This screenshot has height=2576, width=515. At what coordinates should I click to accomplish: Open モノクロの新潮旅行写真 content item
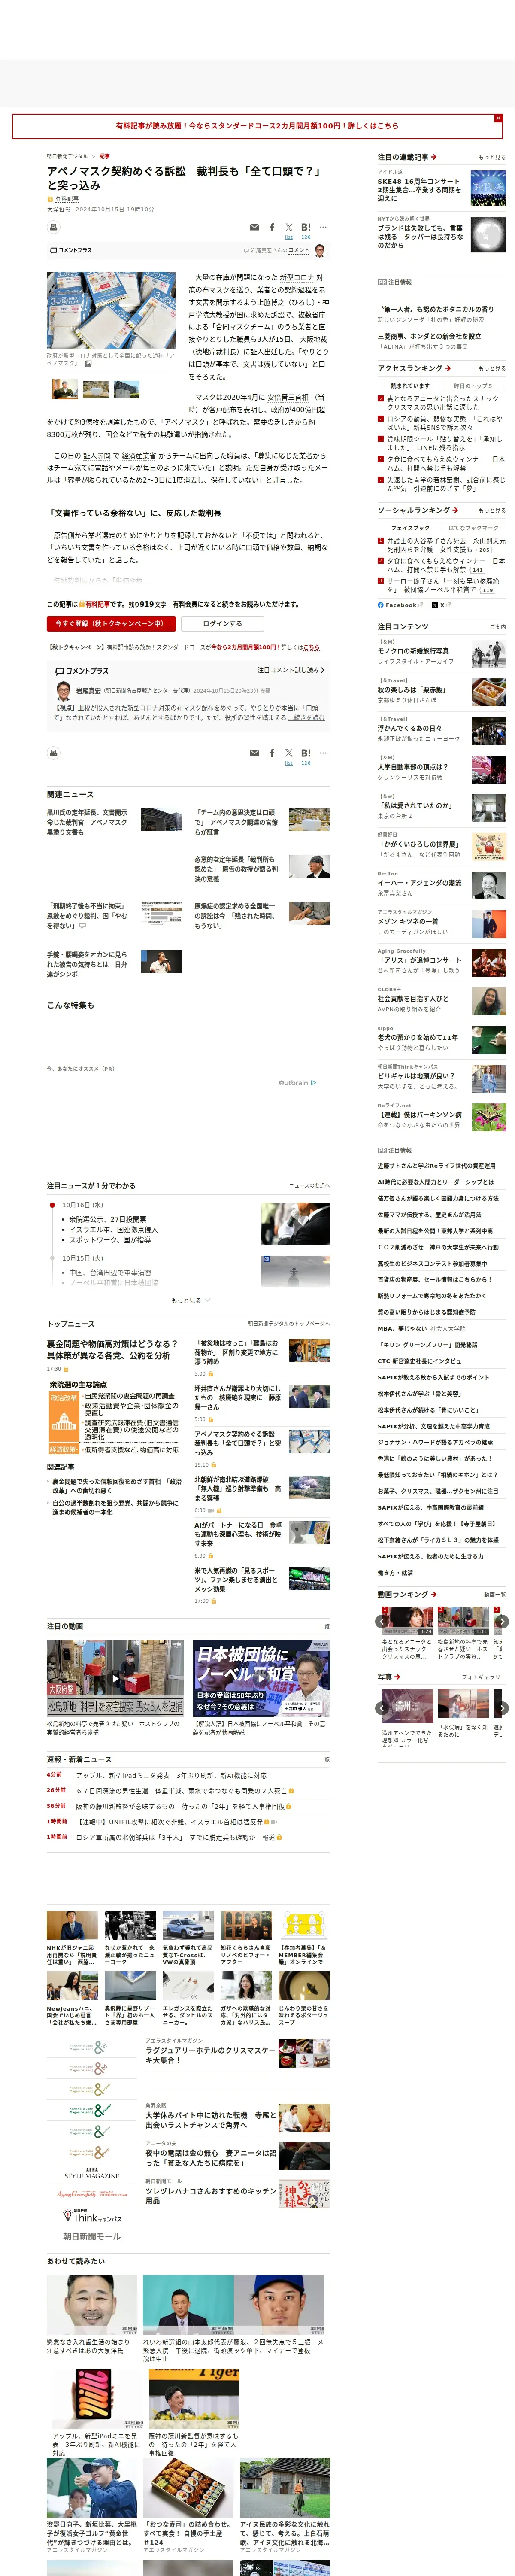(x=413, y=650)
